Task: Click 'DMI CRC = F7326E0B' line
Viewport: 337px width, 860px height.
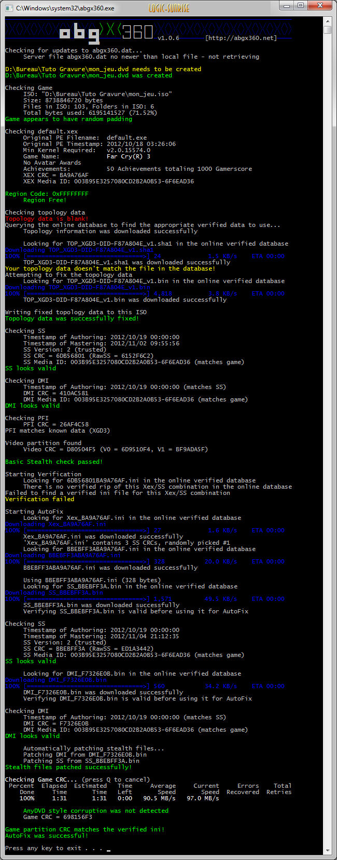Action: click(56, 723)
